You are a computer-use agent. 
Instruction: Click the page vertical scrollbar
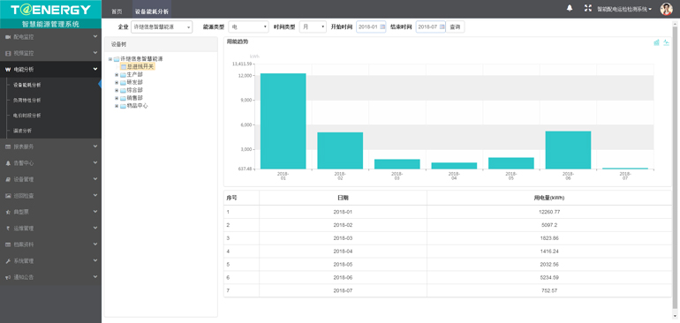pos(676,165)
